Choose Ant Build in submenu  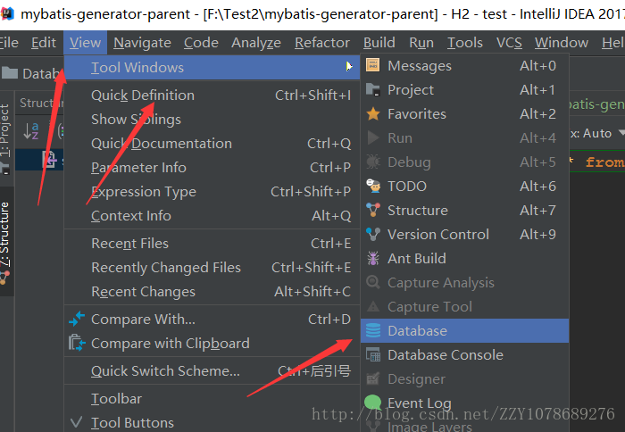[x=465, y=258]
